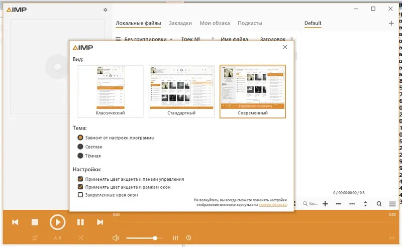Click the playlist stats 0 / 00:00:00:00 / 0 Б
402x247 pixels.
349,193
